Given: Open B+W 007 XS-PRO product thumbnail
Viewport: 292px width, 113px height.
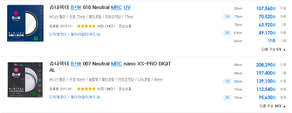Looking at the screenshot, I should tap(25, 80).
